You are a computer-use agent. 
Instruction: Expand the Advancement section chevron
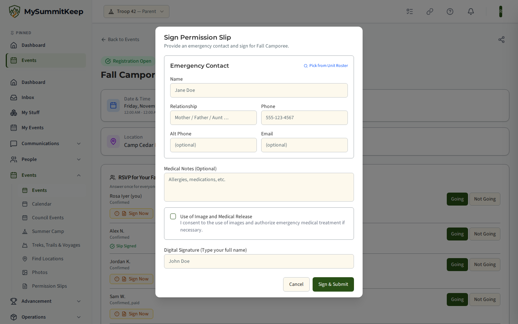79,301
